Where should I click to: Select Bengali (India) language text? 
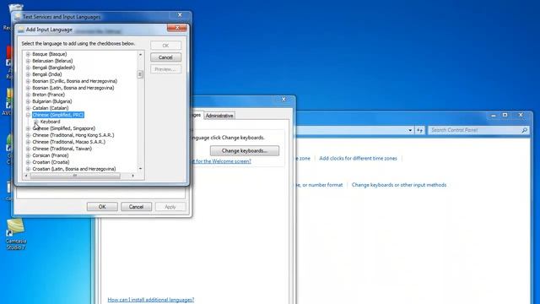47,74
